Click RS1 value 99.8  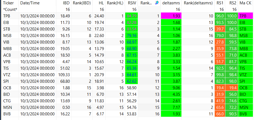[x=220, y=75]
